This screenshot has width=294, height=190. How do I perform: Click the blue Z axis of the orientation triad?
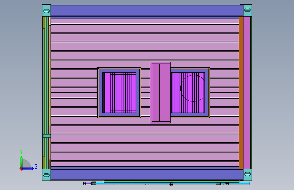[28, 168]
